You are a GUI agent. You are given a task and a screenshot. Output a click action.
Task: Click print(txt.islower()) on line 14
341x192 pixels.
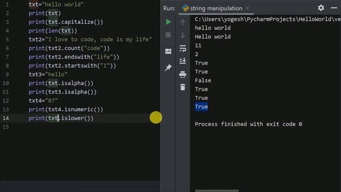pos(61,118)
